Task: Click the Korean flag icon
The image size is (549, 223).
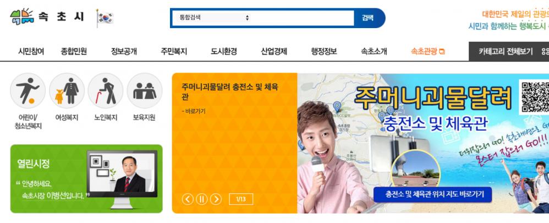Action: (x=105, y=18)
